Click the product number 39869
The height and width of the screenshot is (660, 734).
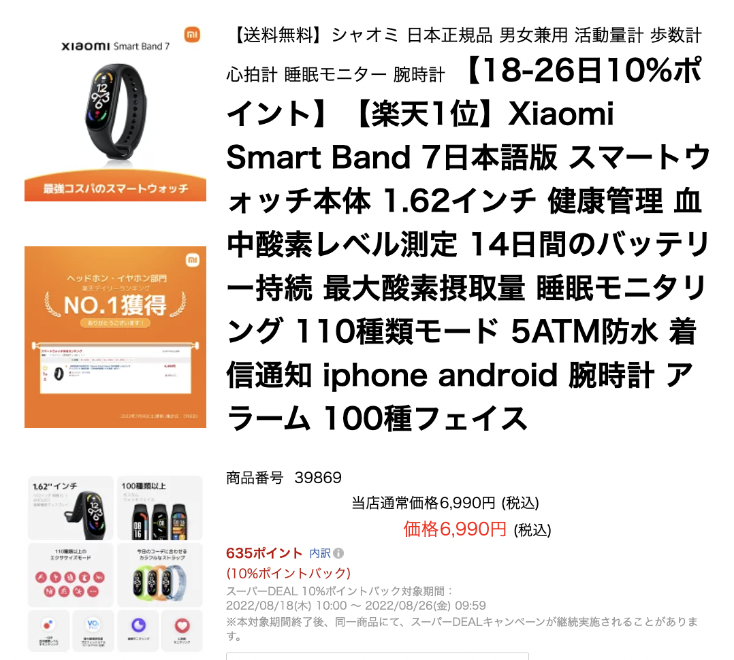tap(319, 478)
